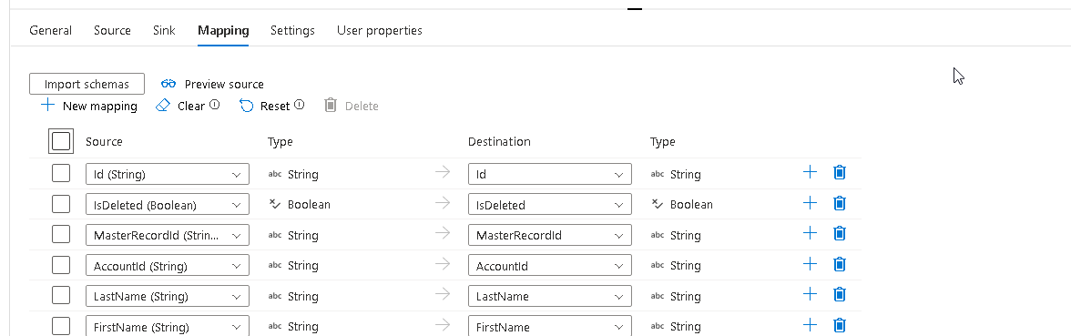
Task: Delete the AccountId mapping row
Action: [x=840, y=264]
